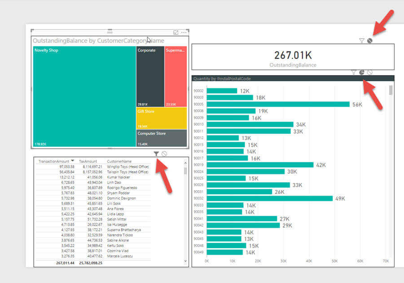Click the Computer Store treemap tile
Viewport: 404px width, 283px height.
click(161, 138)
